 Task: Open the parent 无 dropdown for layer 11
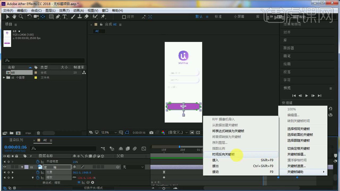click(x=133, y=167)
